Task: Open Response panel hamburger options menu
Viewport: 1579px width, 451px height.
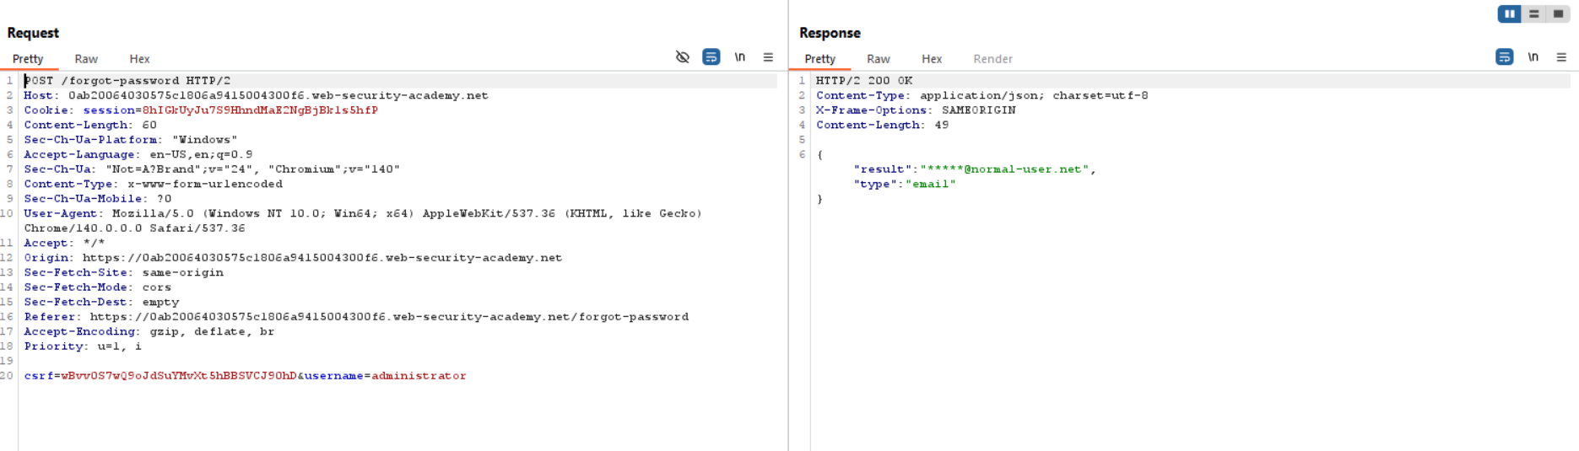Action: (1561, 57)
